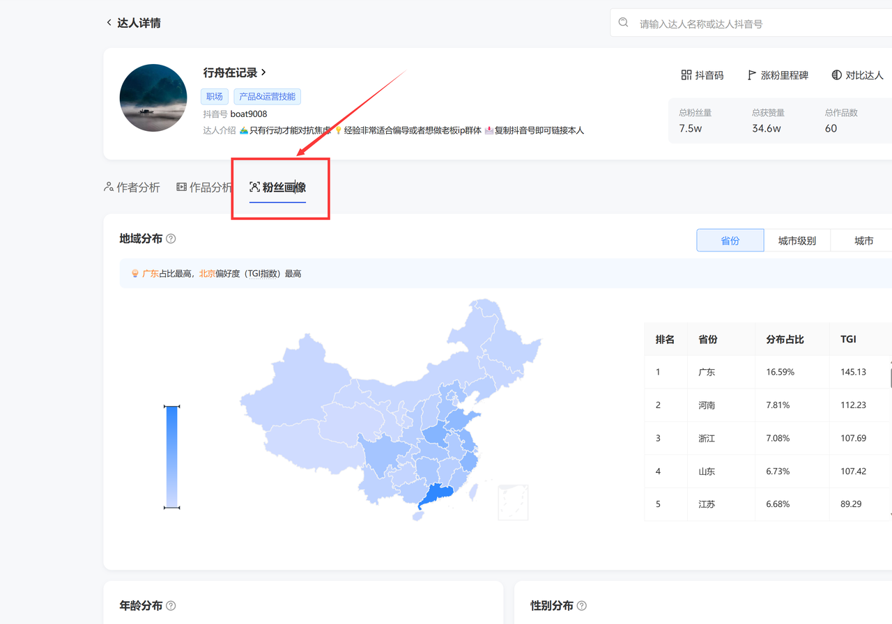Viewport: 892px width, 624px height.
Task: Click the top handle of map color legend
Action: (171, 406)
